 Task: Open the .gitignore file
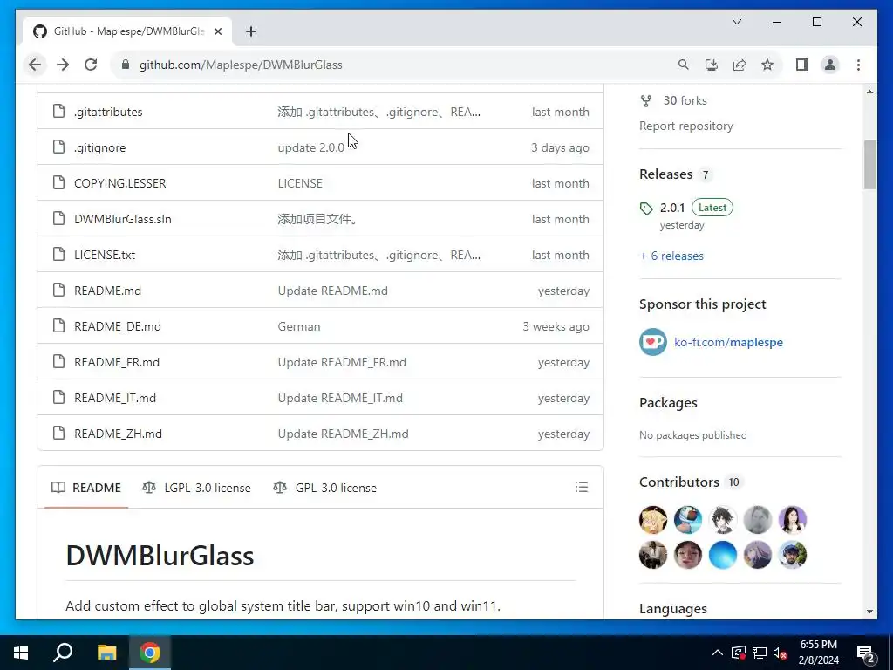[x=99, y=147]
